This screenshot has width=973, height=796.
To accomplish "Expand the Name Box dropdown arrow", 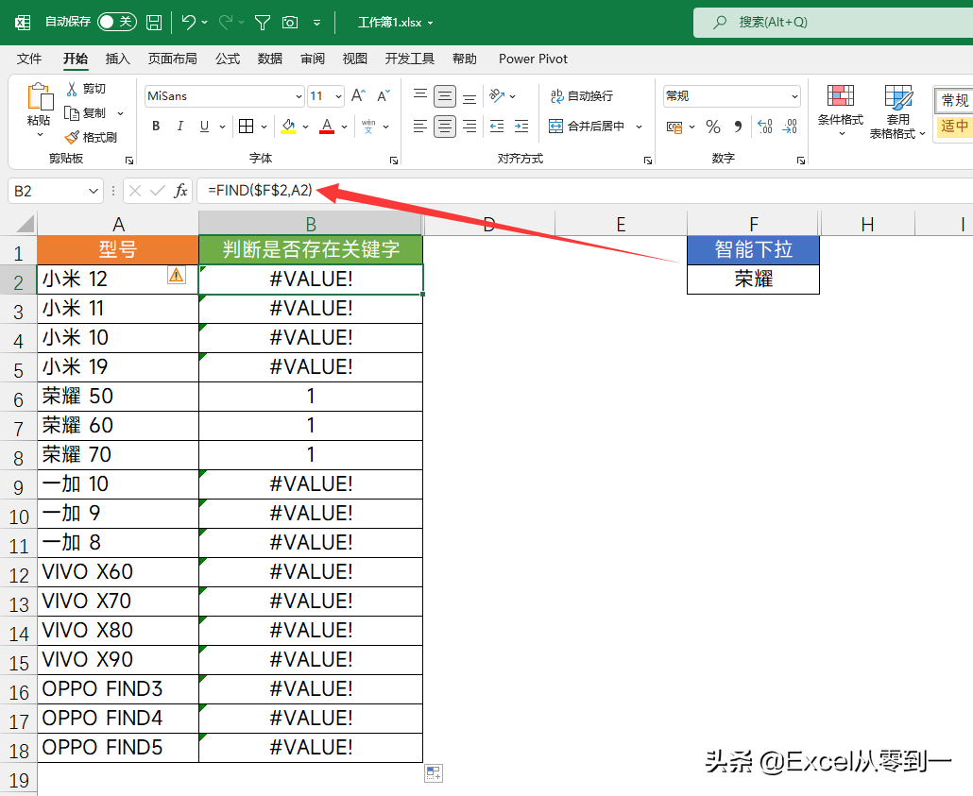I will click(x=94, y=191).
